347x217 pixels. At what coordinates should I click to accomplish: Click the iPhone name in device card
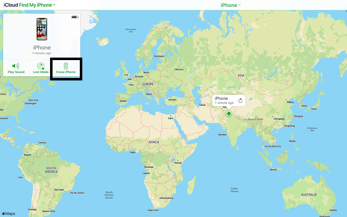pos(42,47)
